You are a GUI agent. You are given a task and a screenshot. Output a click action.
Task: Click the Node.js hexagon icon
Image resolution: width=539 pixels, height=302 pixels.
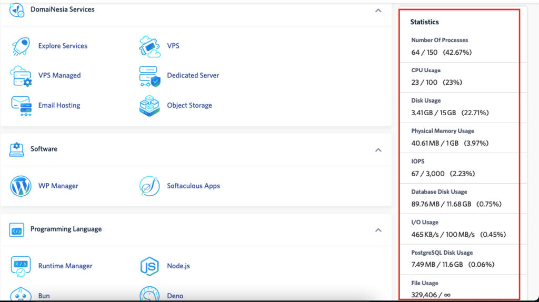[149, 266]
